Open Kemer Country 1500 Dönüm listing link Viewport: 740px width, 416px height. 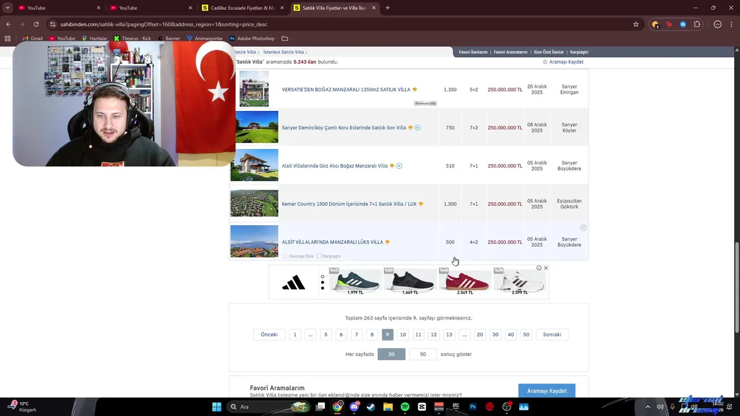(349, 204)
